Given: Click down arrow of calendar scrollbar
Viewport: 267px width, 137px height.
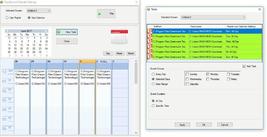Looking at the screenshot, I should coord(136,133).
